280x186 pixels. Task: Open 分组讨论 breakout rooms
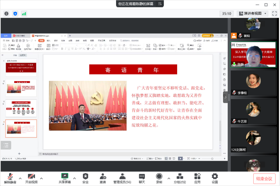pyautogui.click(x=180, y=177)
